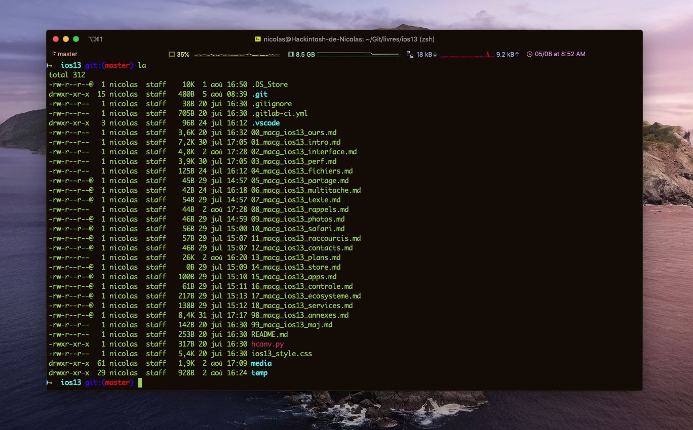Click the total 312 line
This screenshot has width=693, height=430.
67,75
